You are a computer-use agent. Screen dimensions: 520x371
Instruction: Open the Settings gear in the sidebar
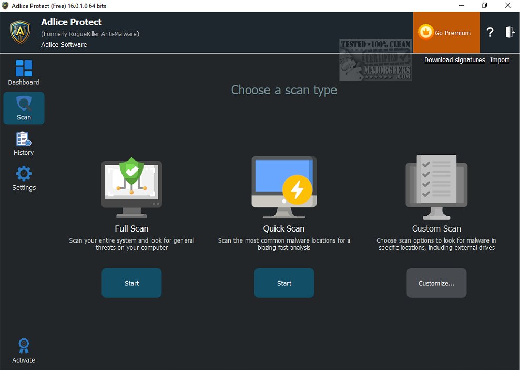(x=24, y=178)
